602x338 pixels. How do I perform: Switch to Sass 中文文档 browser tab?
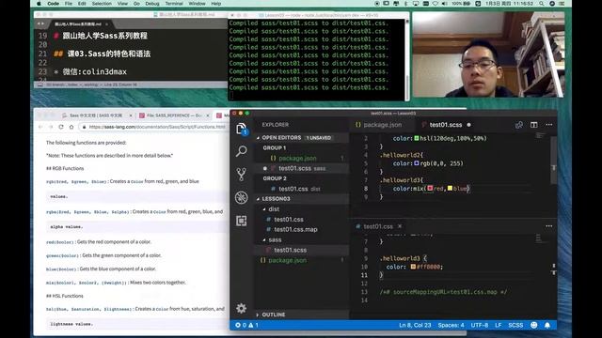[x=96, y=115]
